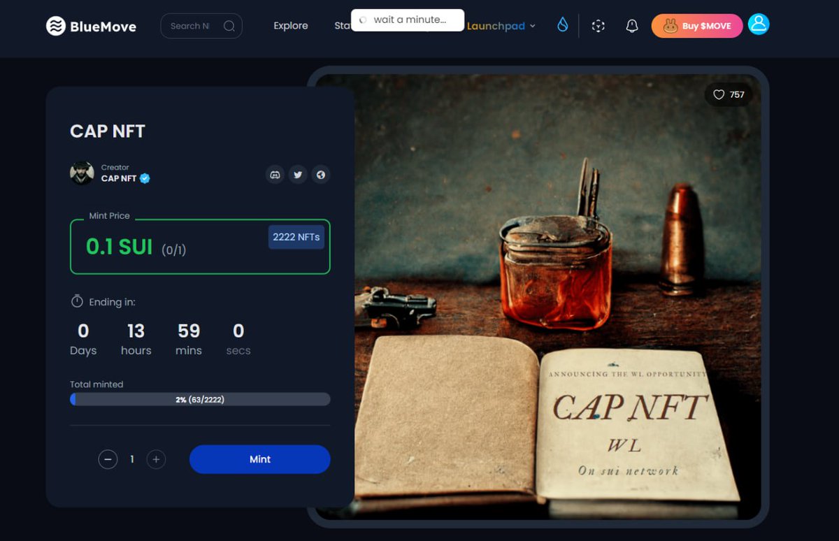Click the 757 likes count
The height and width of the screenshot is (541, 839).
click(x=737, y=94)
